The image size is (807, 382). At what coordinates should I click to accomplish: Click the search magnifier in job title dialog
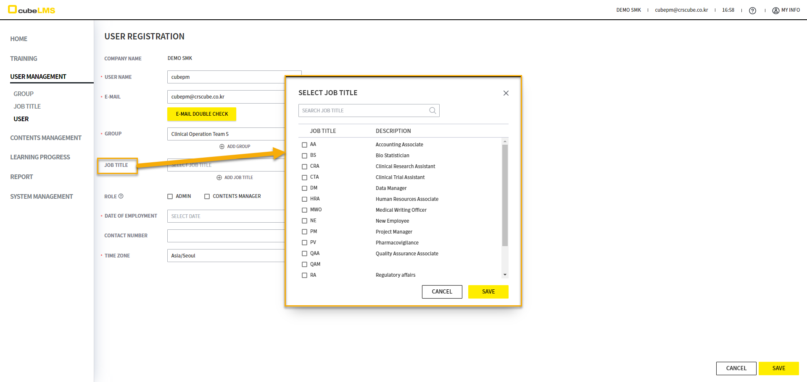pos(433,111)
